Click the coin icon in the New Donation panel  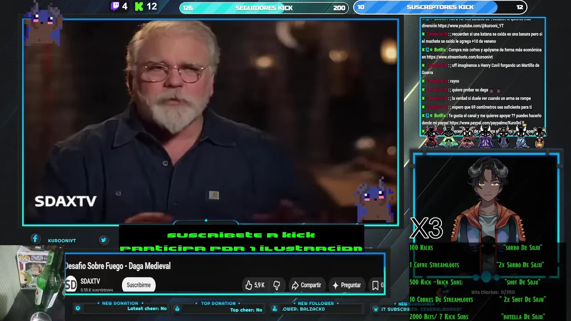click(78, 308)
